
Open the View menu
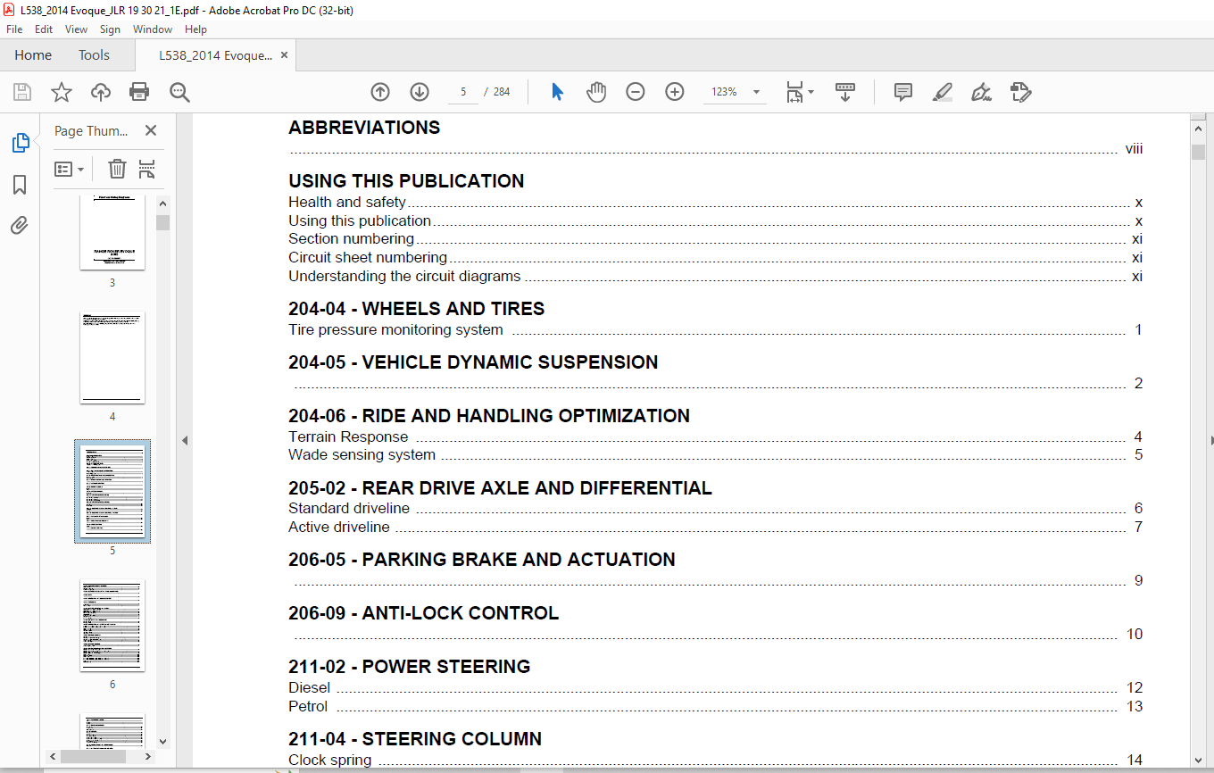[77, 29]
